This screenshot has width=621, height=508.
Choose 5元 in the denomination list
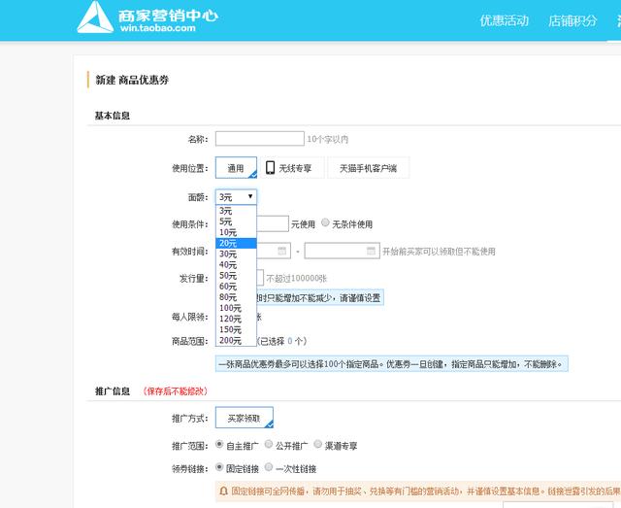point(236,221)
